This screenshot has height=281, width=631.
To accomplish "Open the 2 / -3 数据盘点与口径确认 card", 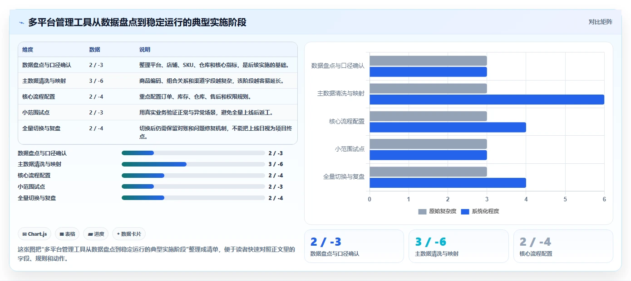I will click(x=354, y=246).
